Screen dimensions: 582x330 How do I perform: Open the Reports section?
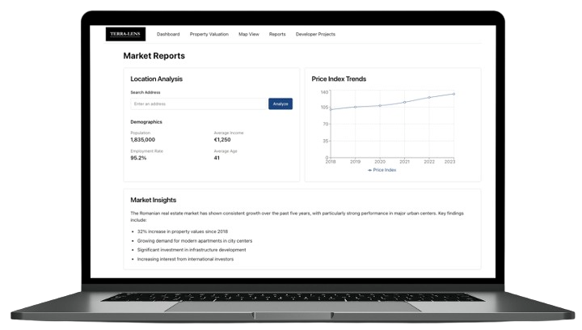tap(277, 34)
